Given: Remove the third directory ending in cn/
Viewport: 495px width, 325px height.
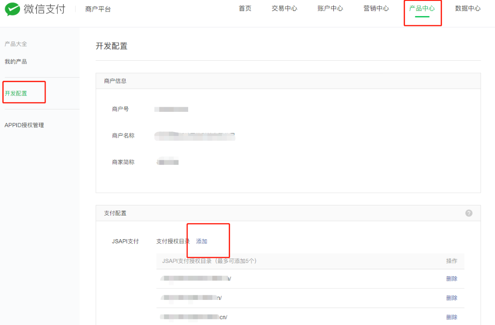Looking at the screenshot, I should pos(451,317).
